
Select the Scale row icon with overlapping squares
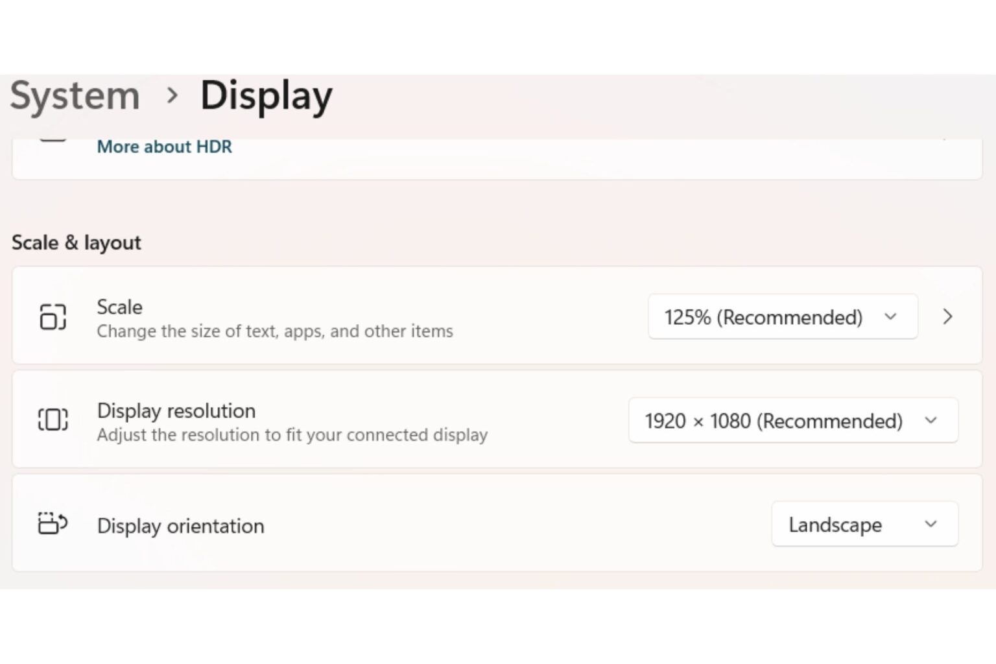click(x=51, y=317)
